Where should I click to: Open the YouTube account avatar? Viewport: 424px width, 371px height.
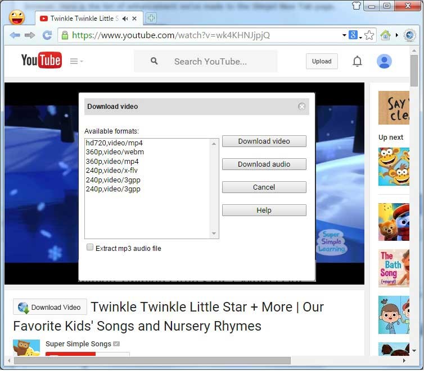pyautogui.click(x=384, y=61)
